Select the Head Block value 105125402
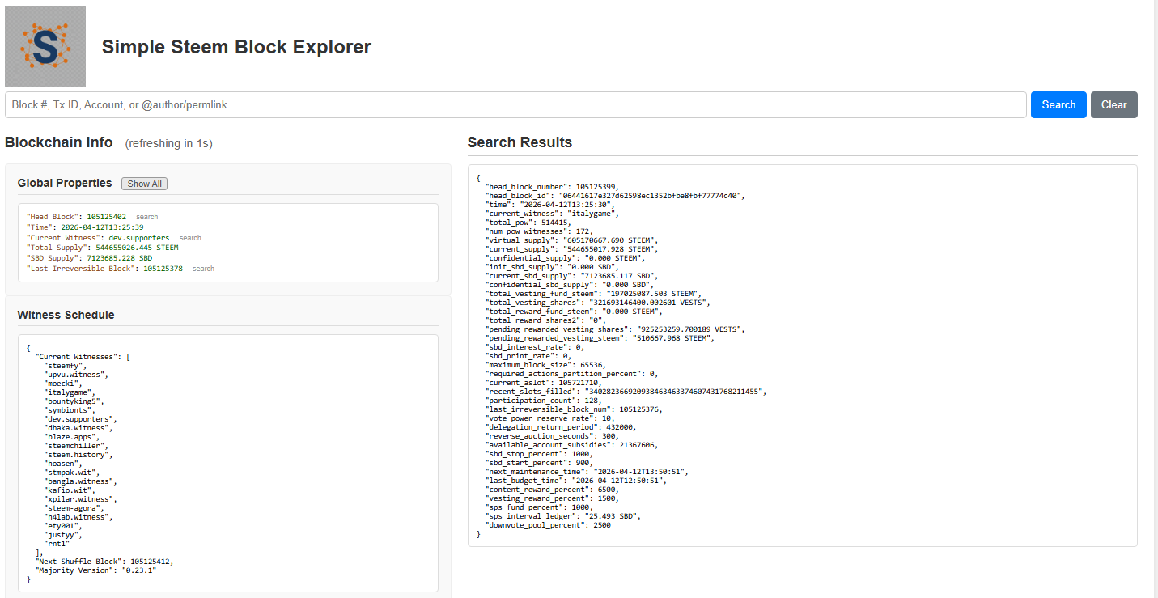Image resolution: width=1158 pixels, height=598 pixels. coord(106,217)
